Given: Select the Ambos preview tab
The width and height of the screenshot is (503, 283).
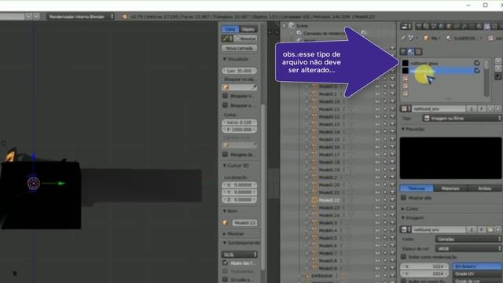Looking at the screenshot, I should pos(485,189).
